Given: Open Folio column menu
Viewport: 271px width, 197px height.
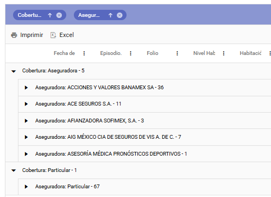Looking at the screenshot, I should point(177,53).
